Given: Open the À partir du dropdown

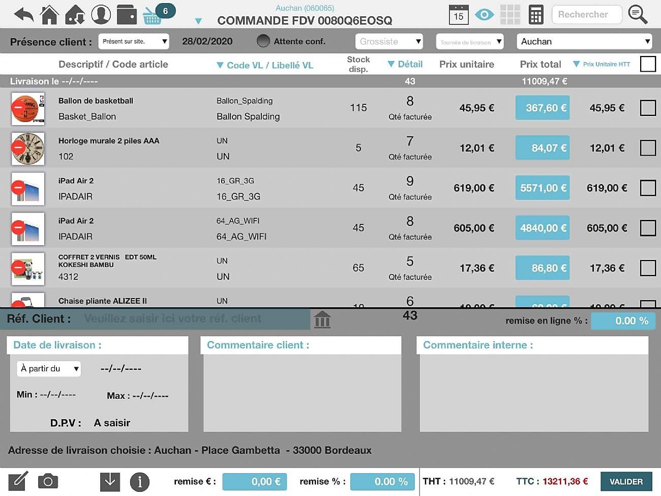Looking at the screenshot, I should pyautogui.click(x=49, y=368).
